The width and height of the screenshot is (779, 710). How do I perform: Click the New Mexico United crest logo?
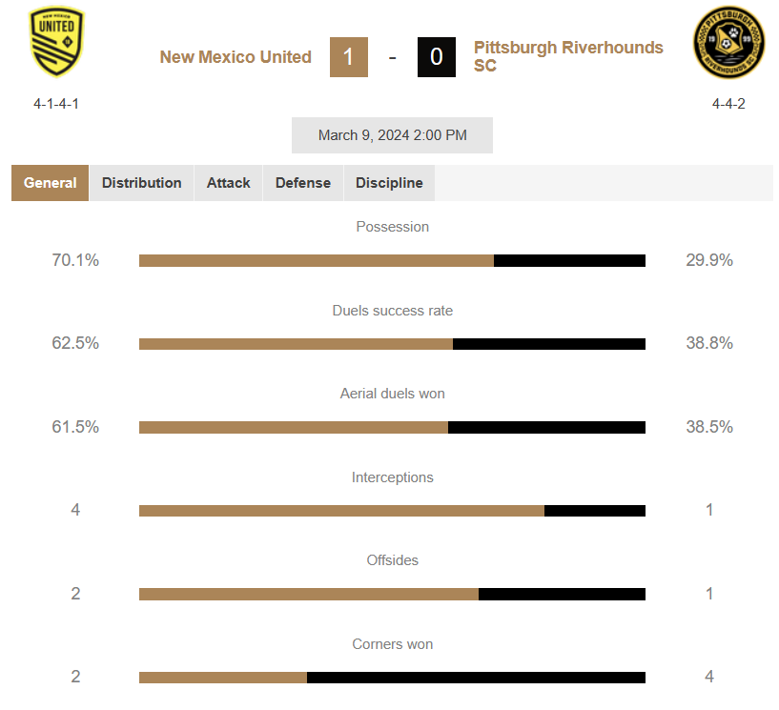point(56,42)
